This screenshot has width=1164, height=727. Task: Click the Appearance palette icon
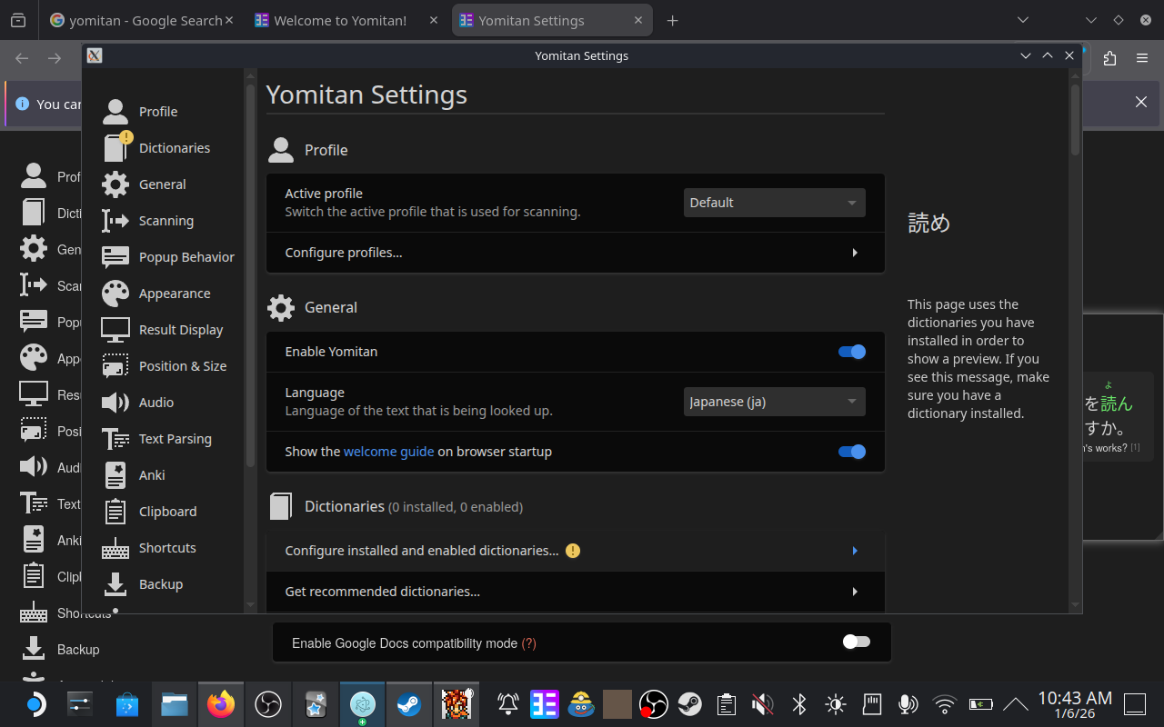point(115,294)
